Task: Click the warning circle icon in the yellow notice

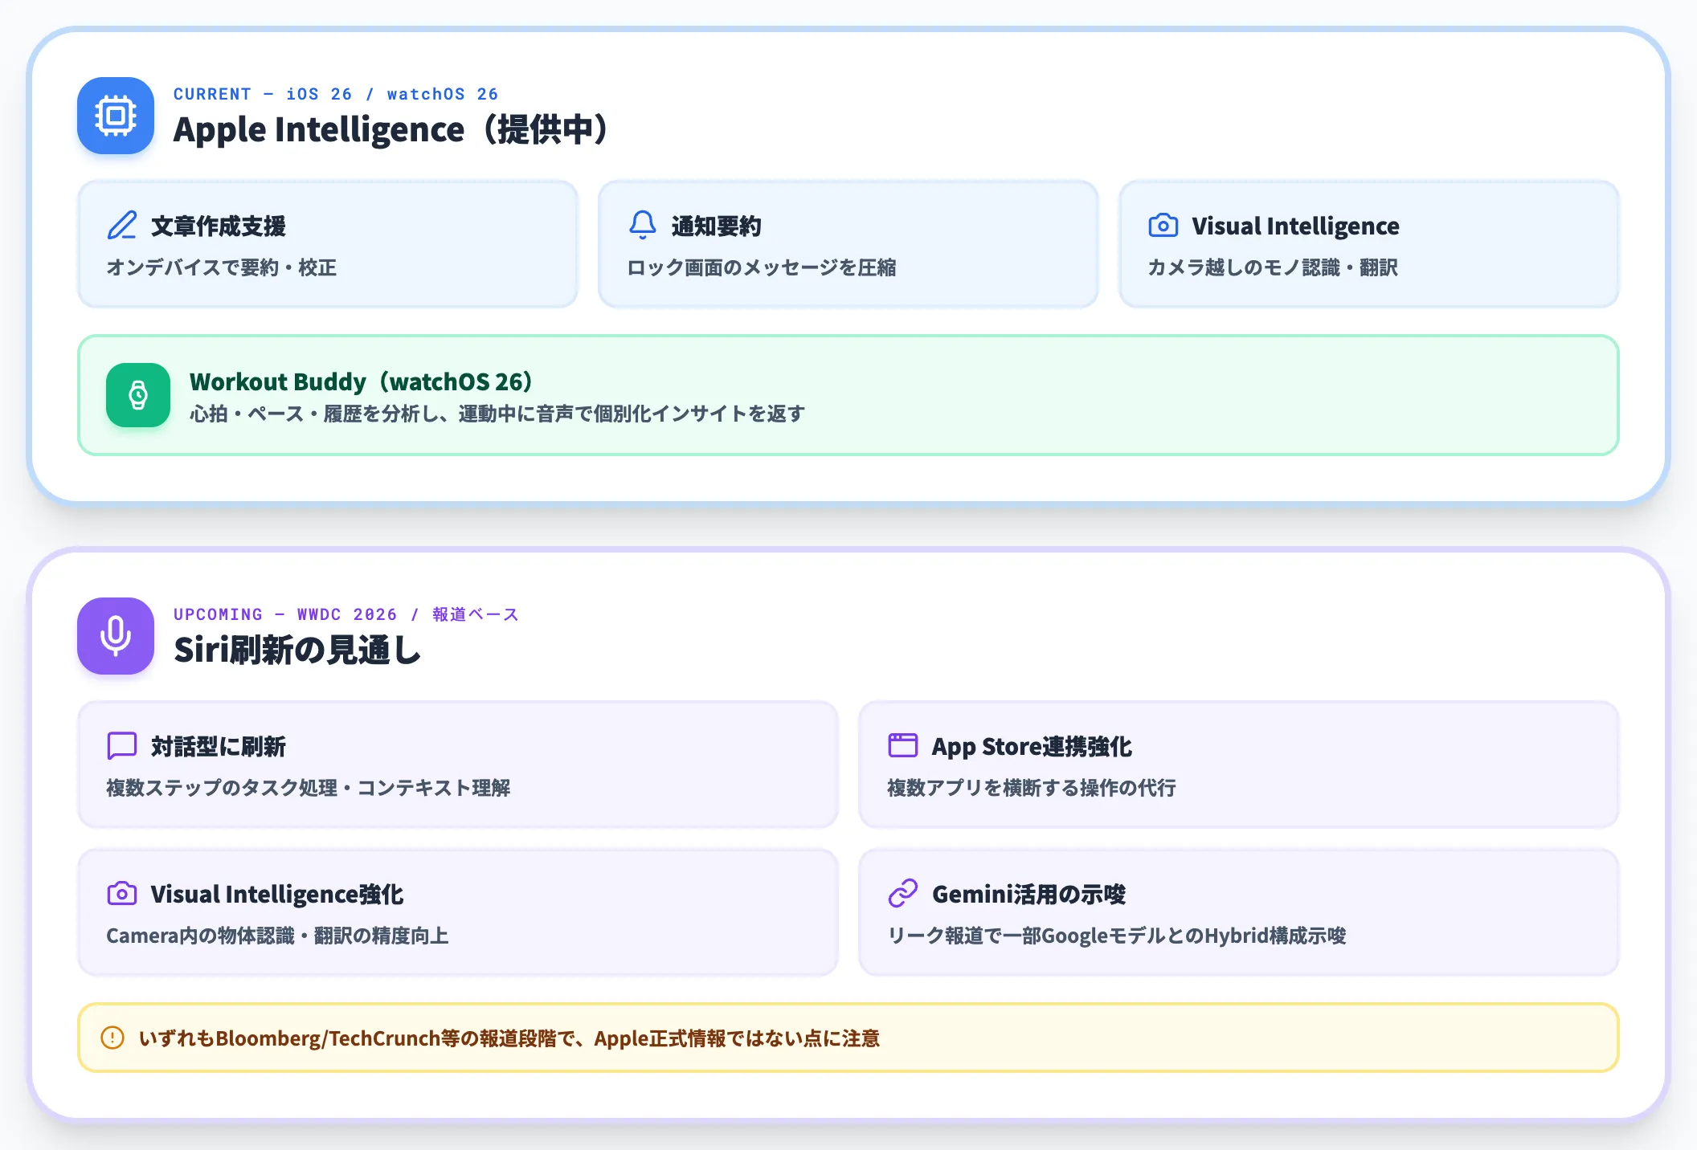Action: 112,1038
